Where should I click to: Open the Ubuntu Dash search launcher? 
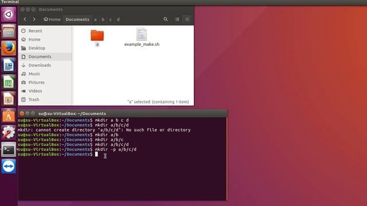click(9, 14)
